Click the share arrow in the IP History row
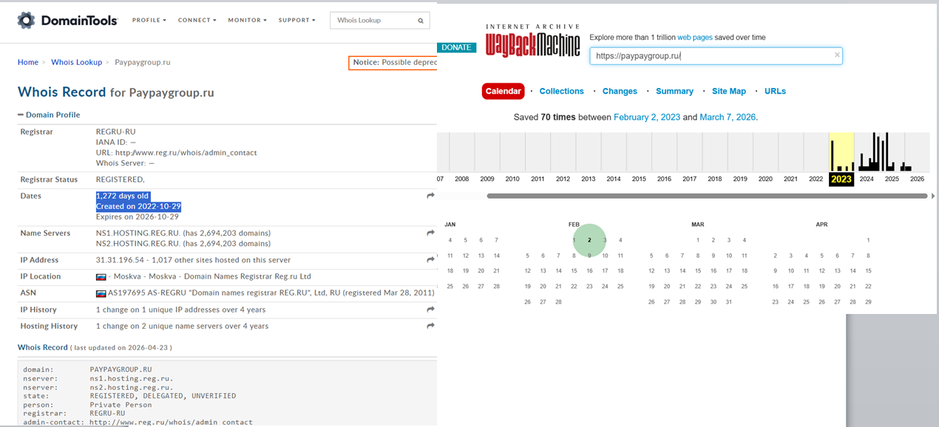 pos(430,310)
